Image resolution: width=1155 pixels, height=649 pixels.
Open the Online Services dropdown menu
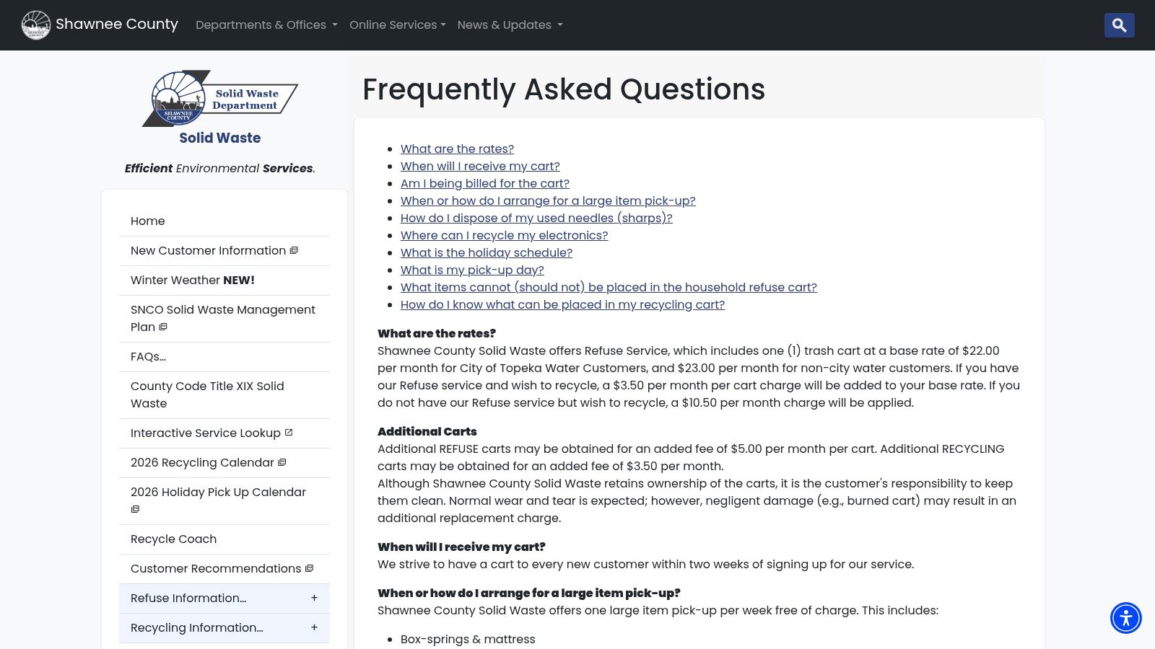coord(397,25)
